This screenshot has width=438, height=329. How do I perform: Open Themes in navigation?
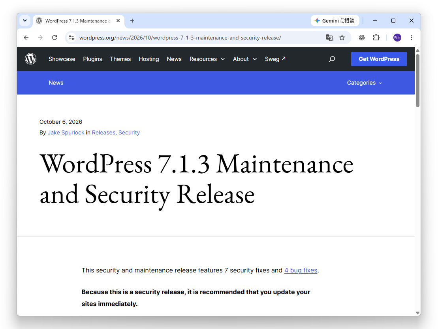120,59
